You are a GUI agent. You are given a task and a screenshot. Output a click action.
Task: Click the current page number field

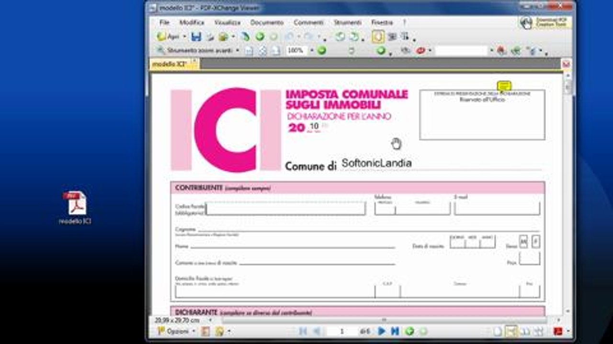341,331
